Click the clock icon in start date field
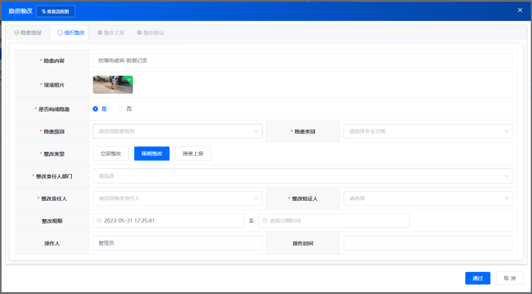This screenshot has height=294, width=532. click(x=99, y=221)
